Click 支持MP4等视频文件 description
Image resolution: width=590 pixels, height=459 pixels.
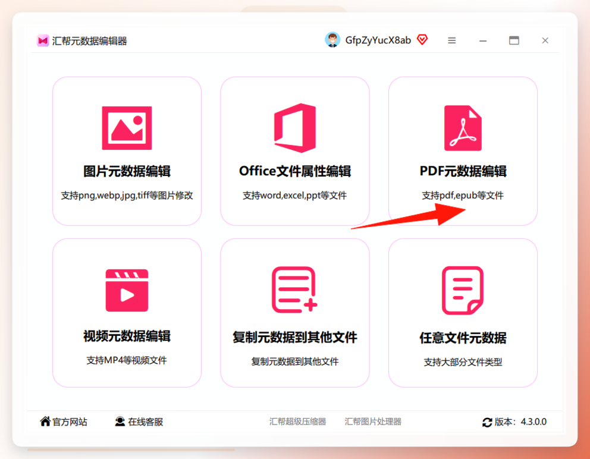tap(127, 360)
